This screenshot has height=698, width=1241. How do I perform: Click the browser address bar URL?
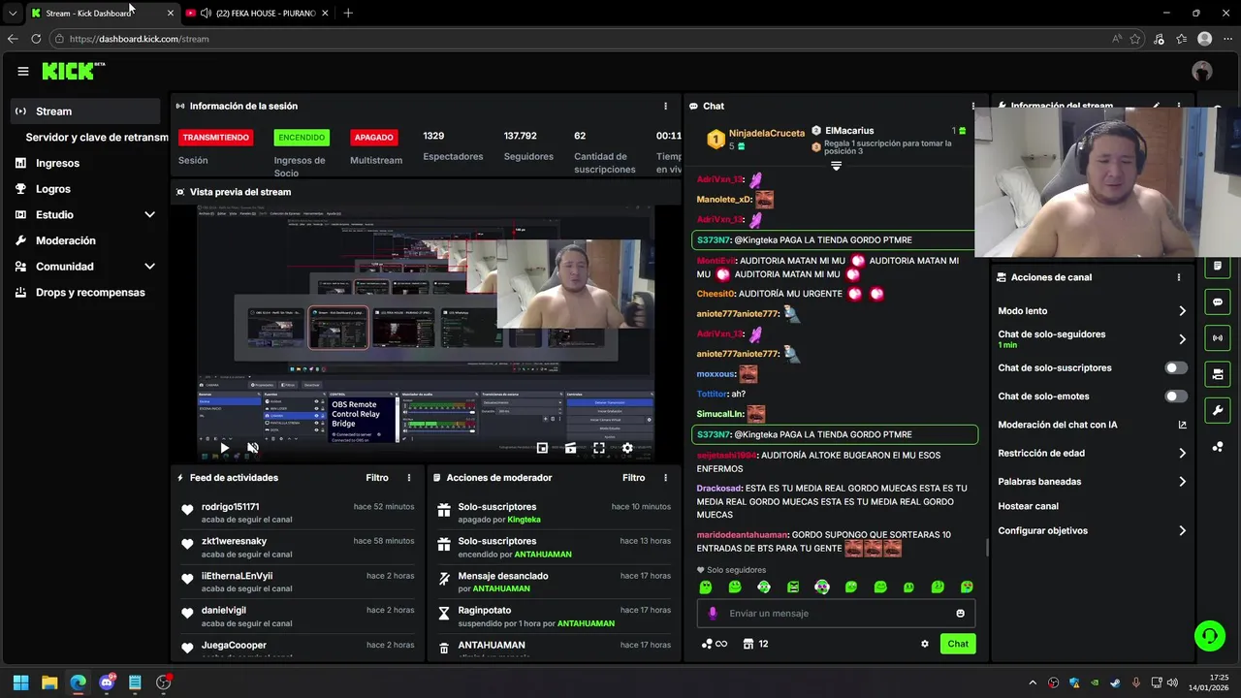[x=140, y=39]
